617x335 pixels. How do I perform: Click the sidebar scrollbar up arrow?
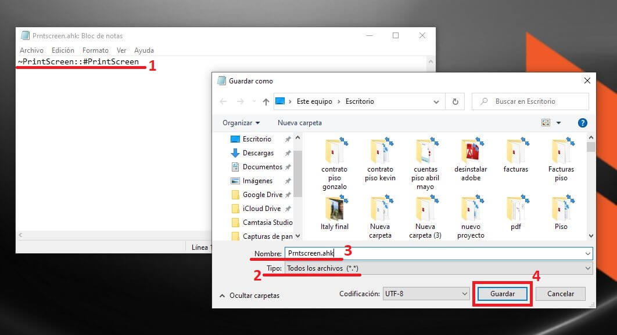tap(298, 138)
